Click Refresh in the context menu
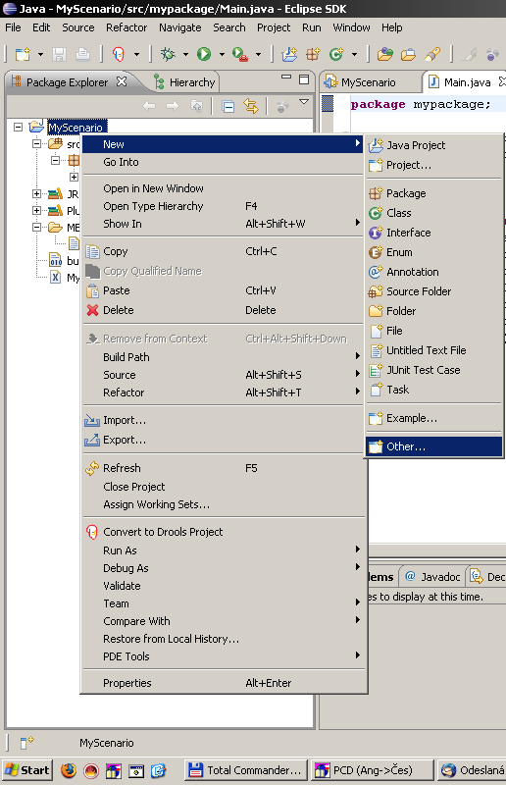506x785 pixels. [x=224, y=468]
